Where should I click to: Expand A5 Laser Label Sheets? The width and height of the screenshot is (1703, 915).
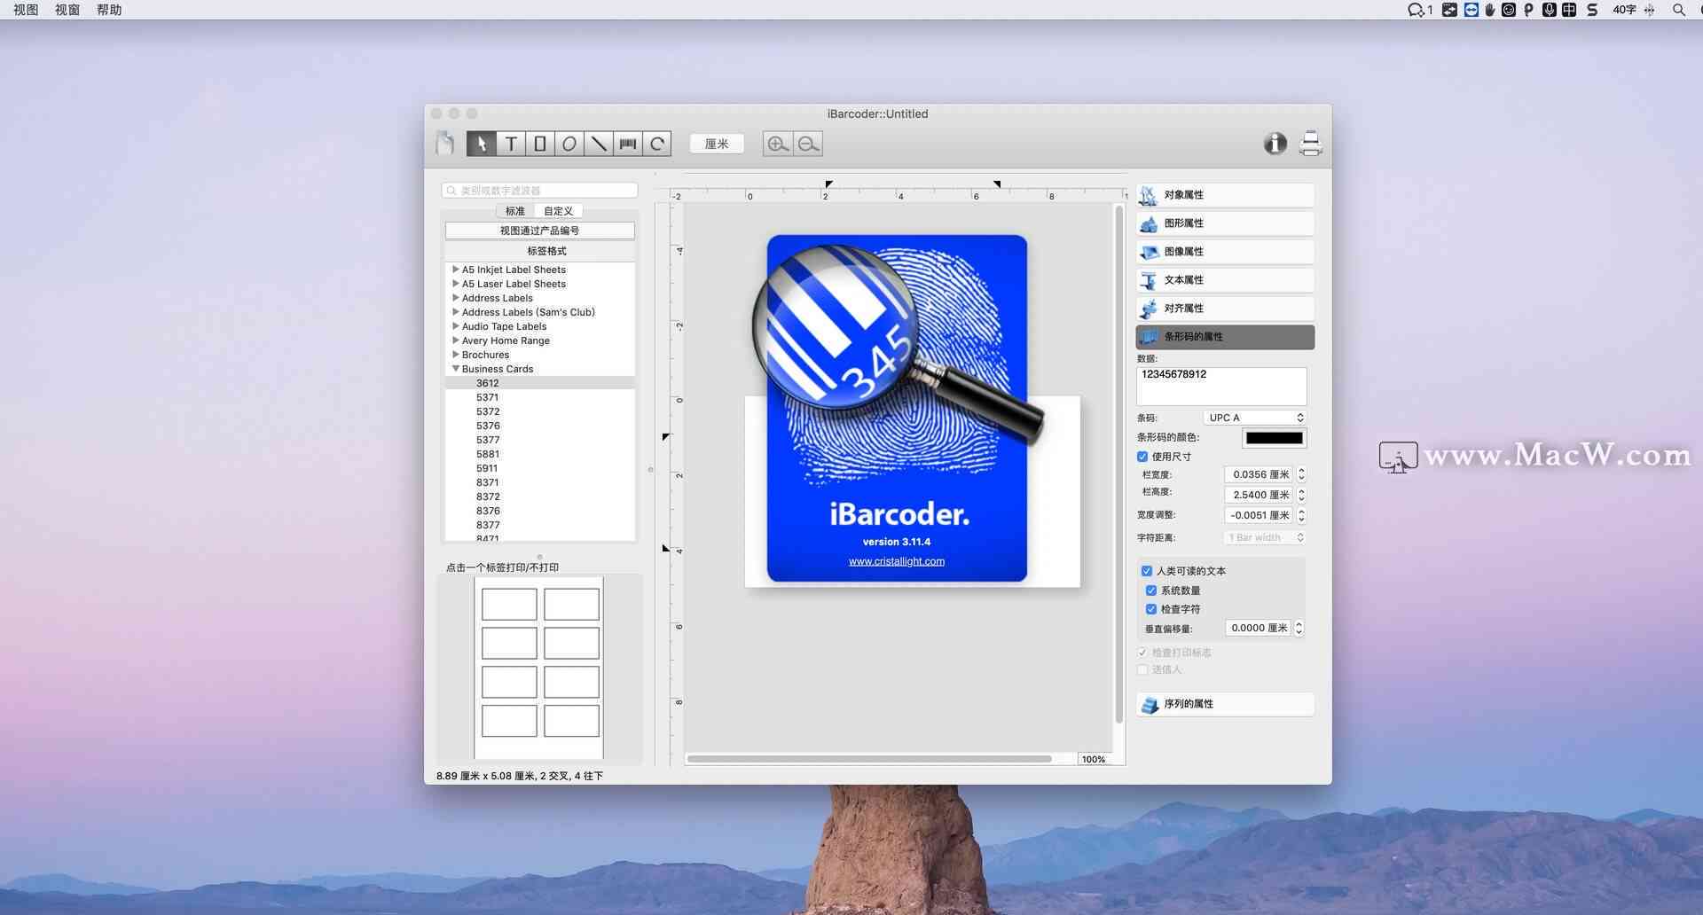pos(456,284)
